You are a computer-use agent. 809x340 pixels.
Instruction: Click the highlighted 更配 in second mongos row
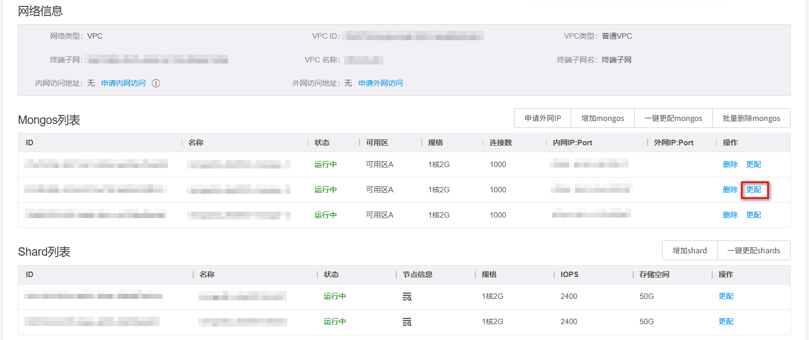754,190
